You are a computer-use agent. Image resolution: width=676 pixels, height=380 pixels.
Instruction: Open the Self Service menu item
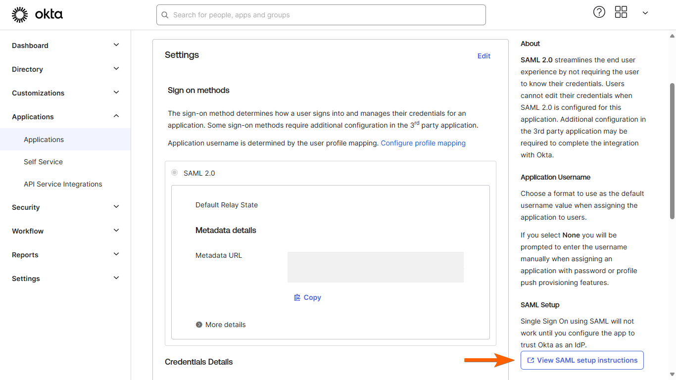click(43, 162)
